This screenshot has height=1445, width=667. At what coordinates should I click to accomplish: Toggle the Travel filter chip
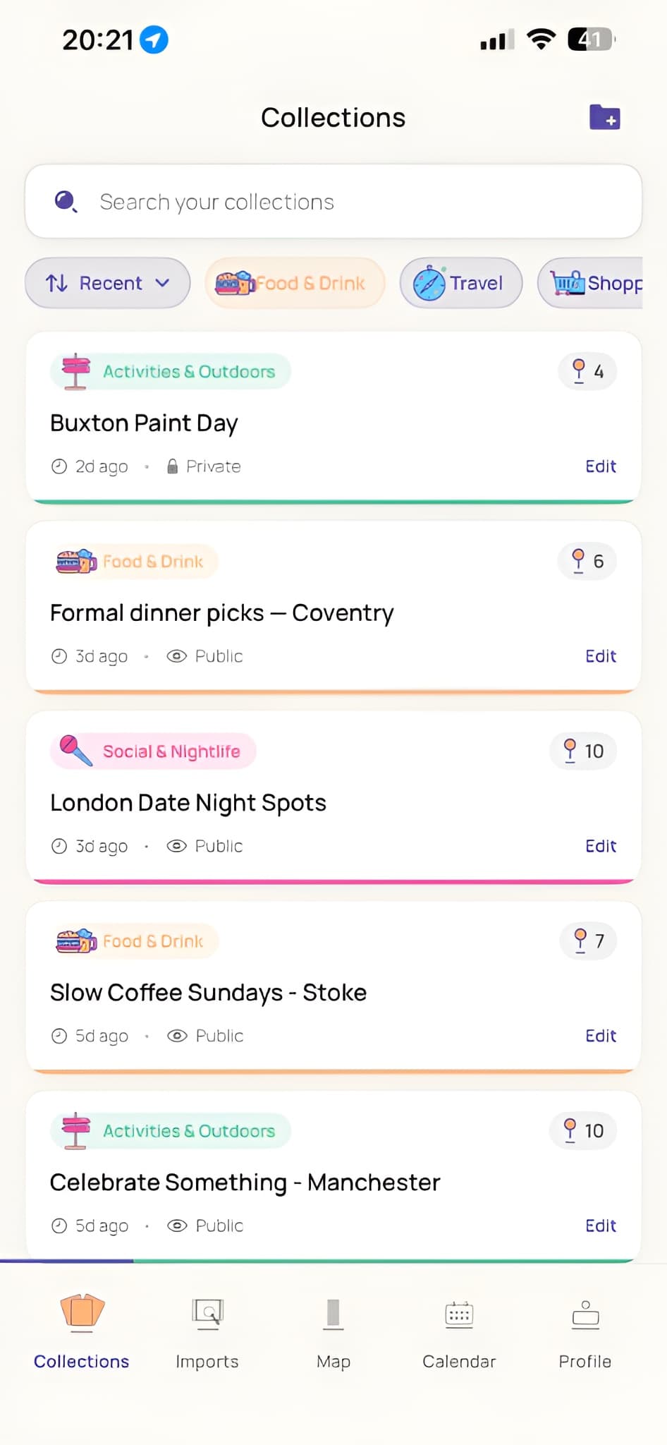pyautogui.click(x=461, y=283)
